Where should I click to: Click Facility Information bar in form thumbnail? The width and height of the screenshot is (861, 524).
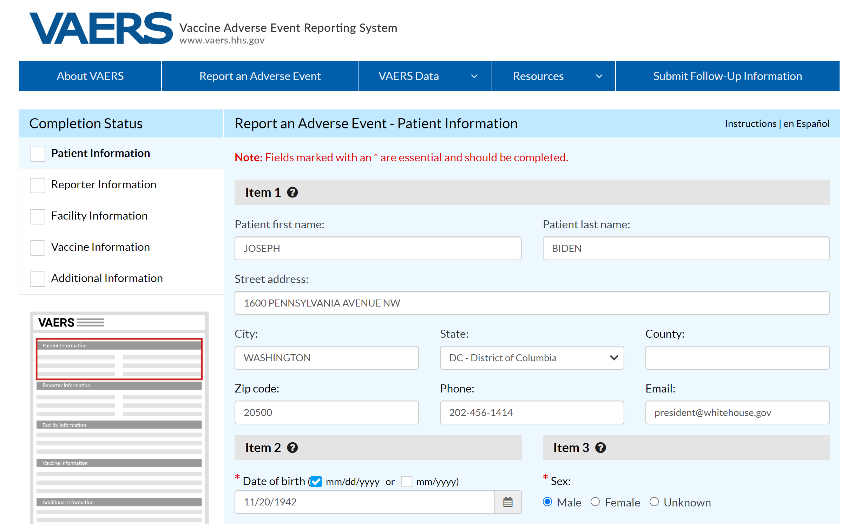[119, 425]
